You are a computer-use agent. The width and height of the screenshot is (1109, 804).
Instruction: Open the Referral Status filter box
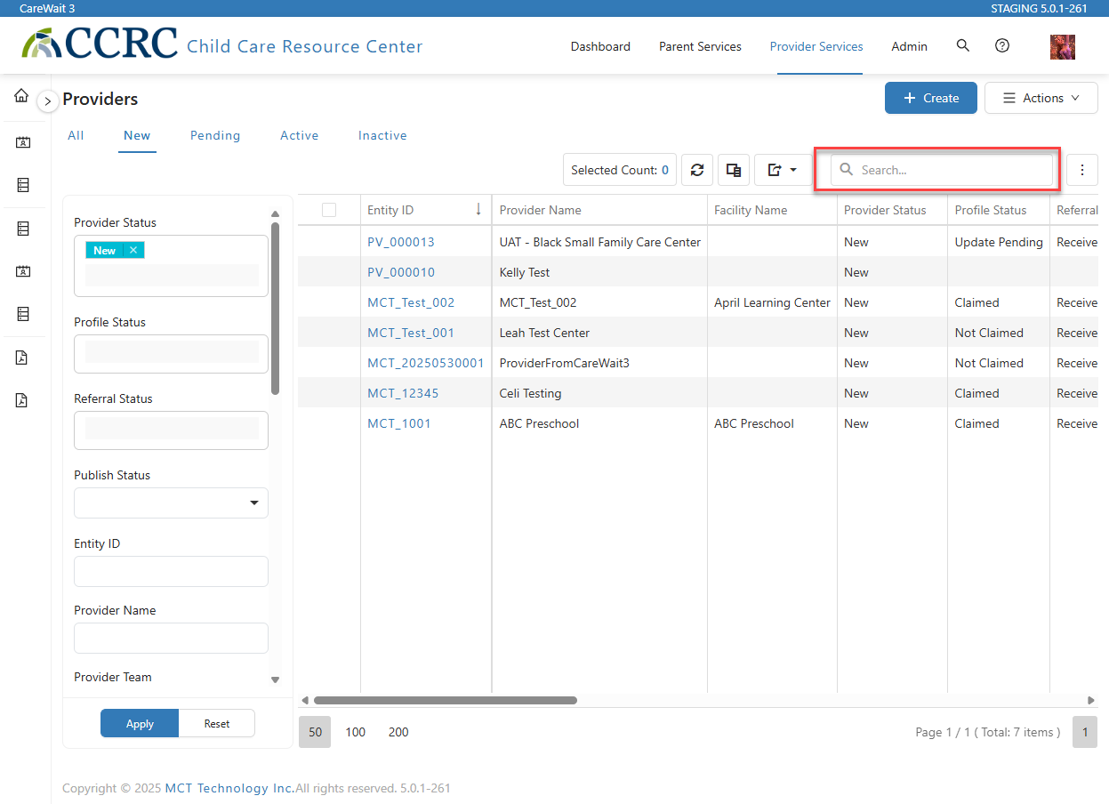(x=171, y=430)
